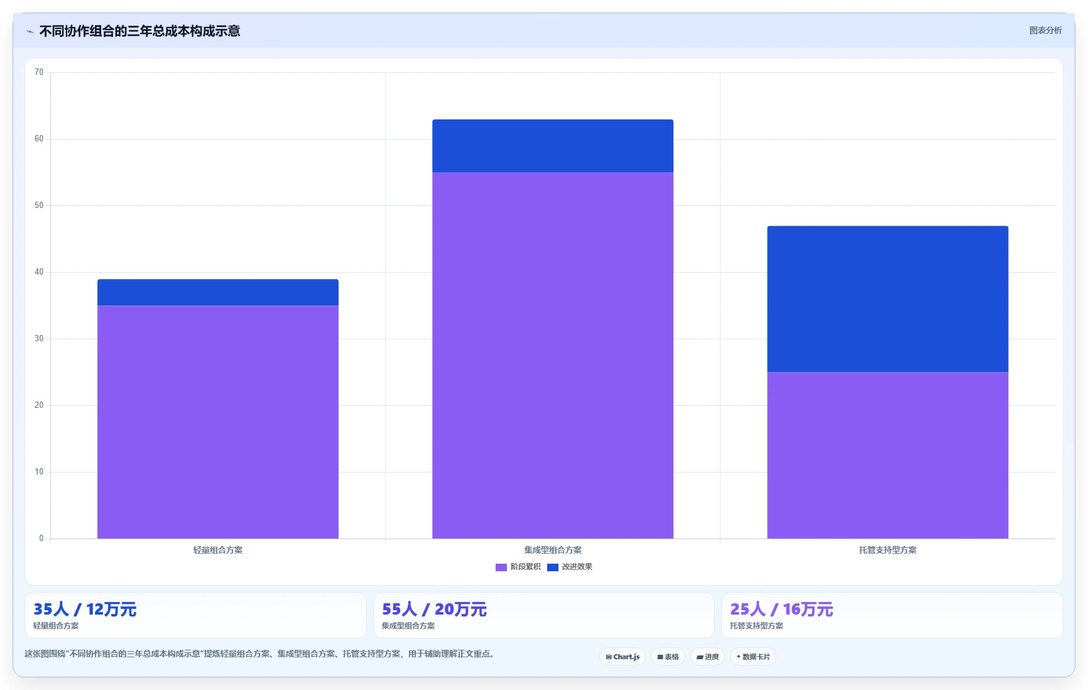Click the 35人 / 12万元 card value
Viewport: 1088px width, 690px height.
85,609
